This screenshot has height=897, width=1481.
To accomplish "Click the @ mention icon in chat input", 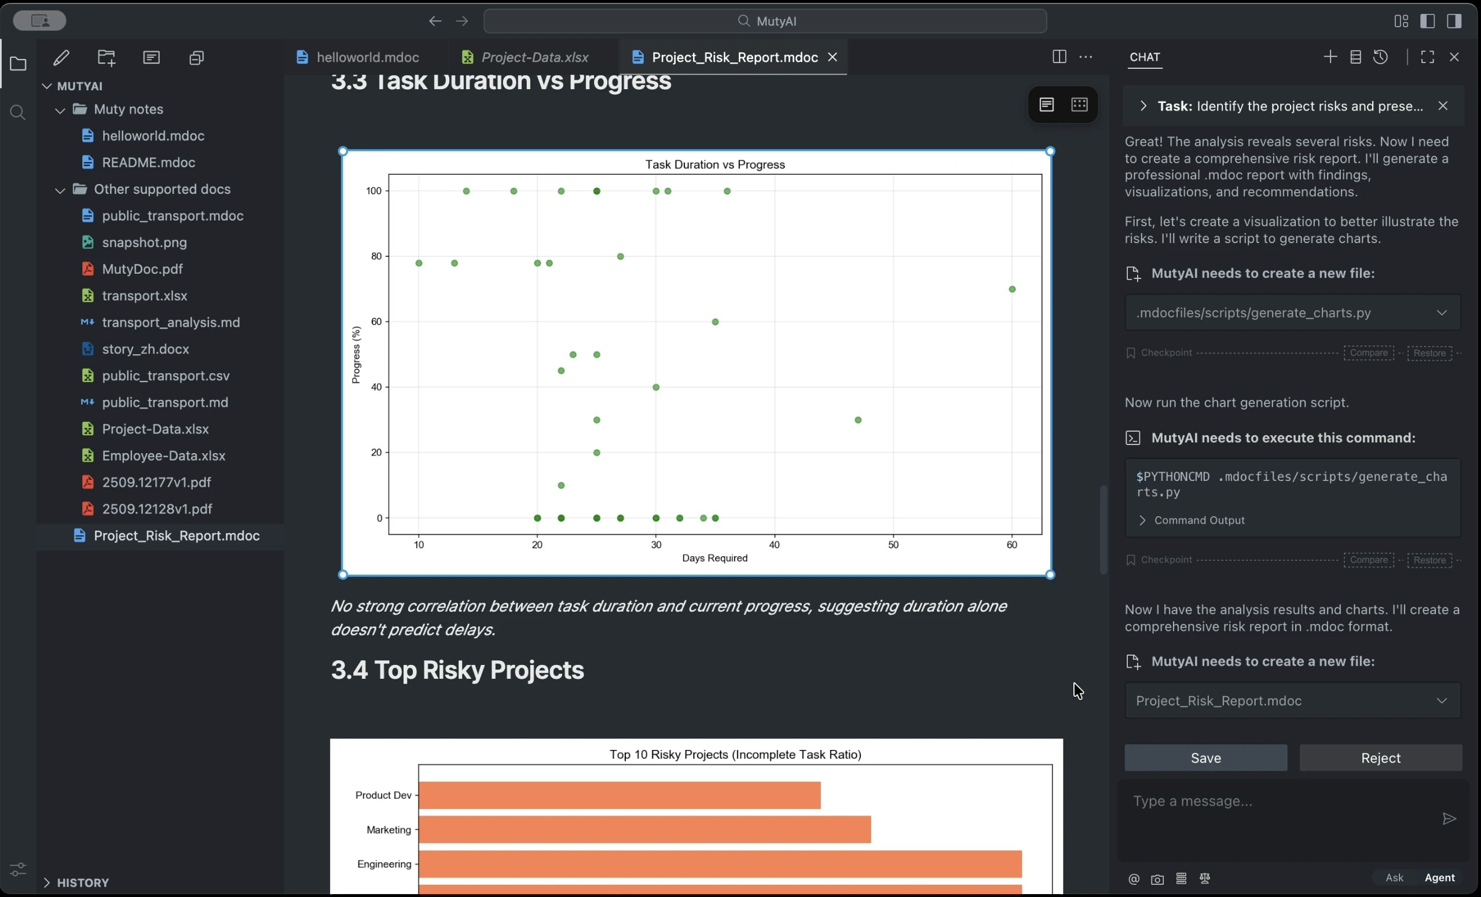I will click(x=1134, y=879).
